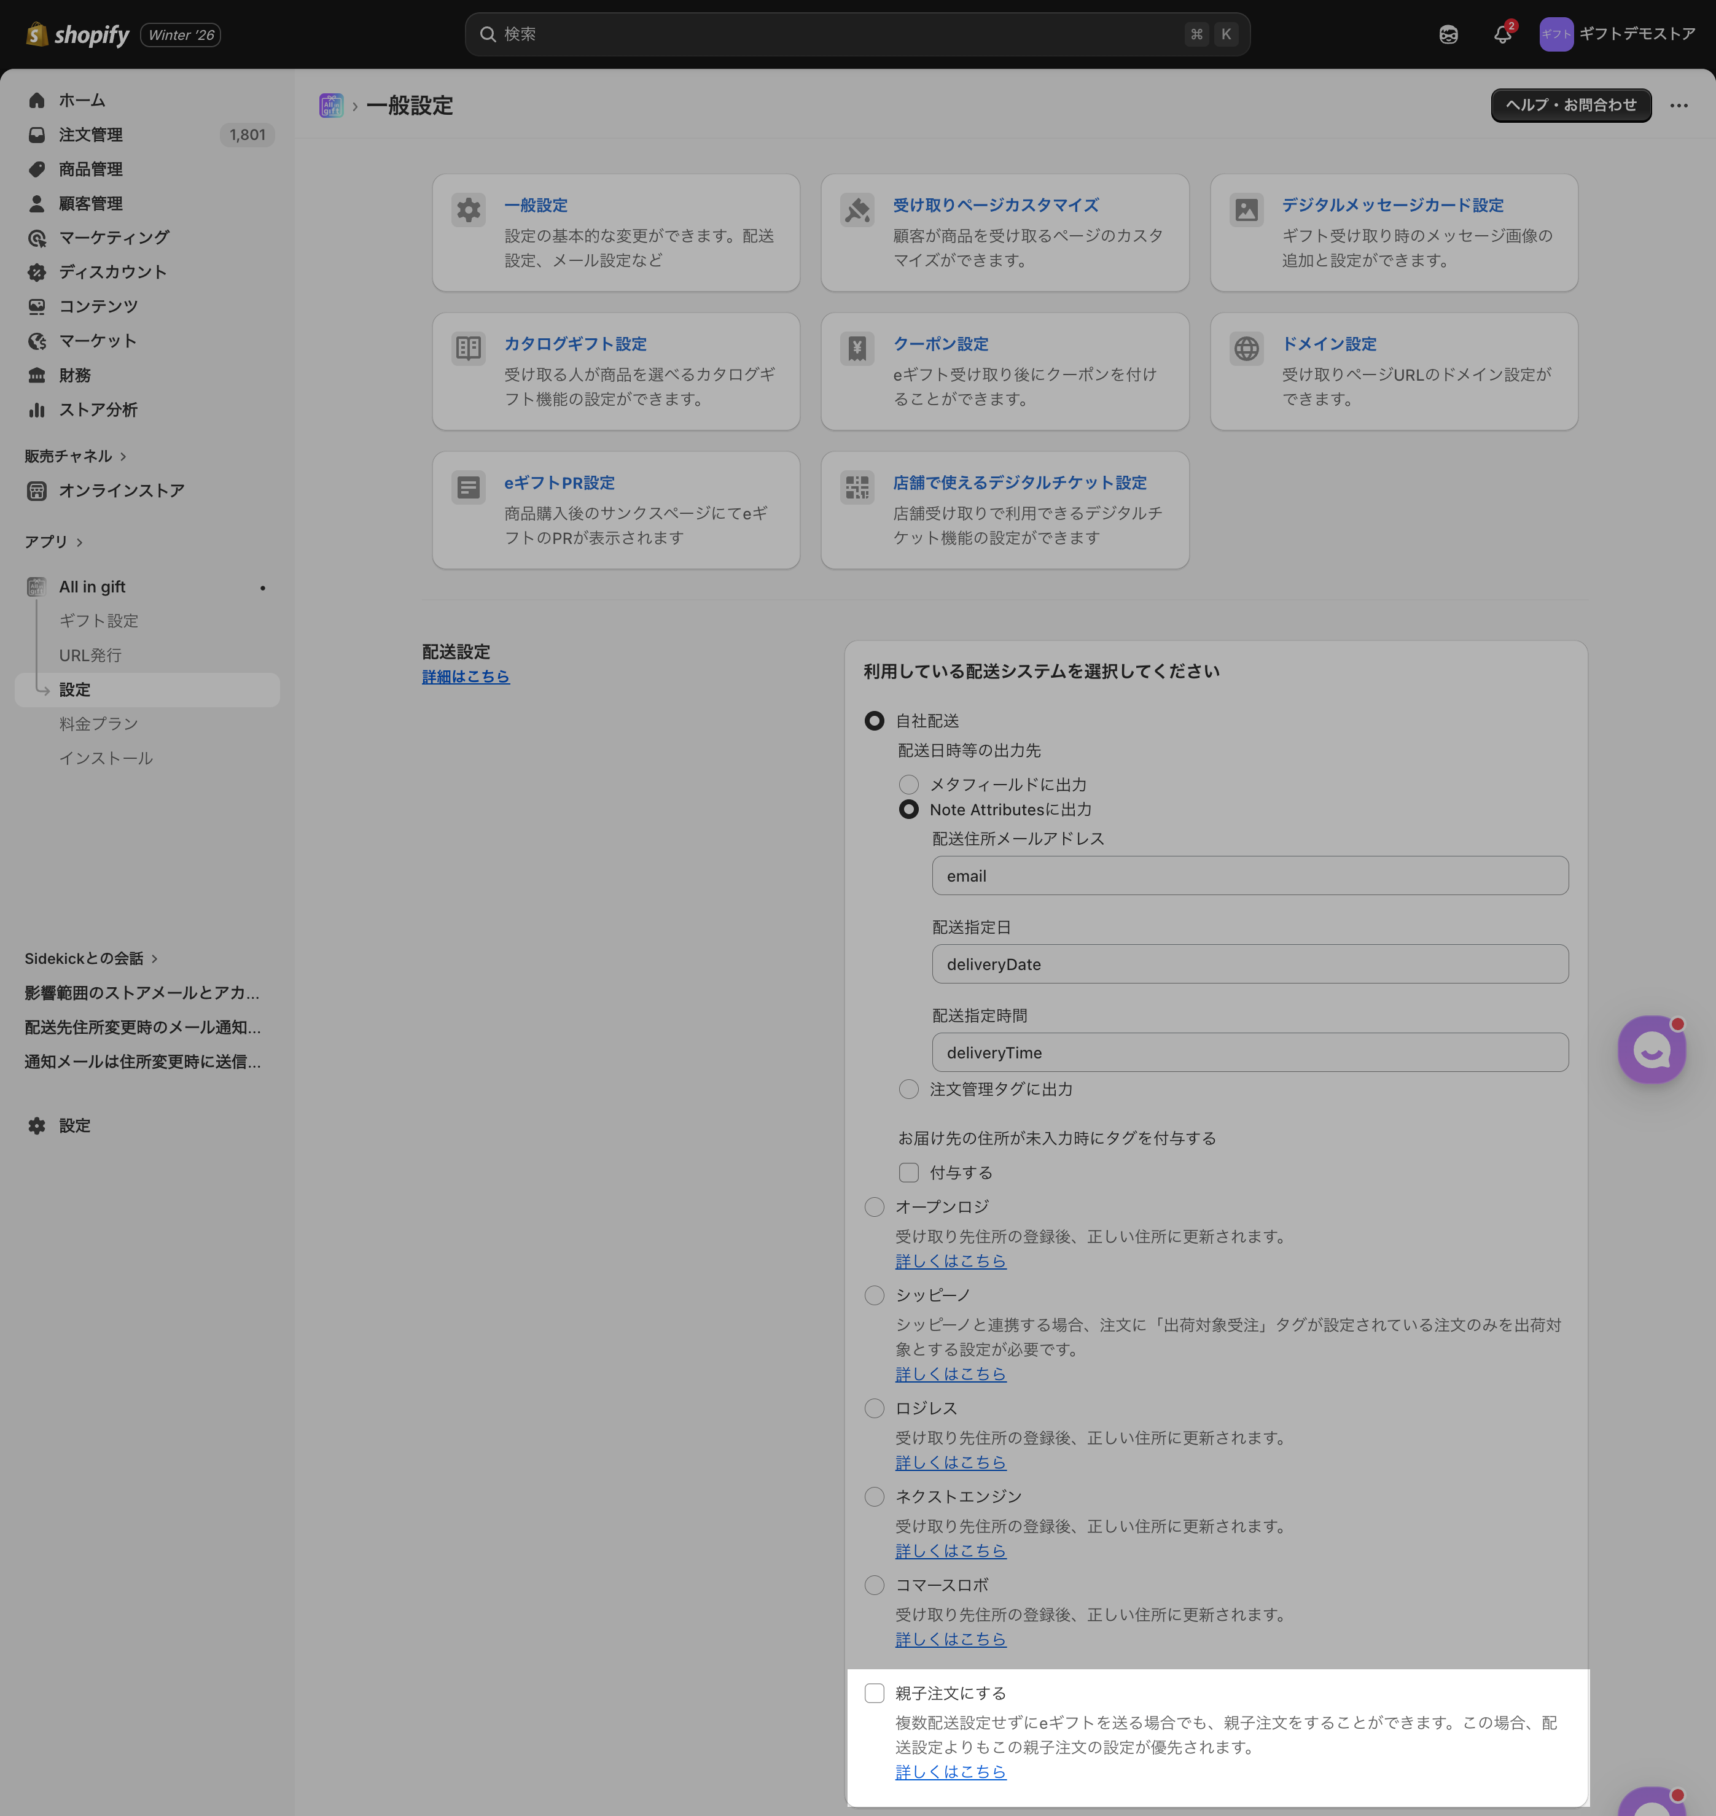Click the 配送指定日 input field
This screenshot has width=1716, height=1816.
click(1249, 964)
